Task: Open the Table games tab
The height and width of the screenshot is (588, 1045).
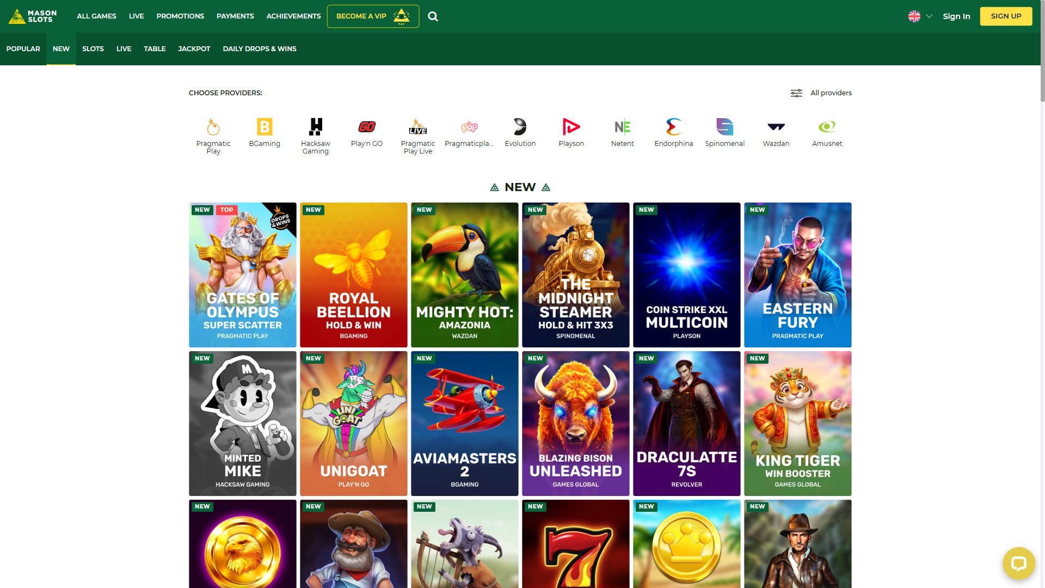Action: 155,49
